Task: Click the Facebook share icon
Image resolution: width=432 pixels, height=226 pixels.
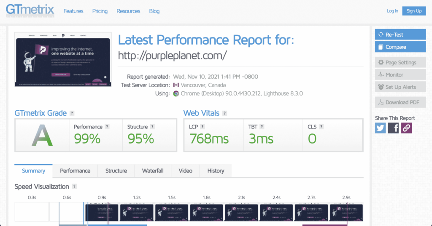Action: (x=393, y=128)
